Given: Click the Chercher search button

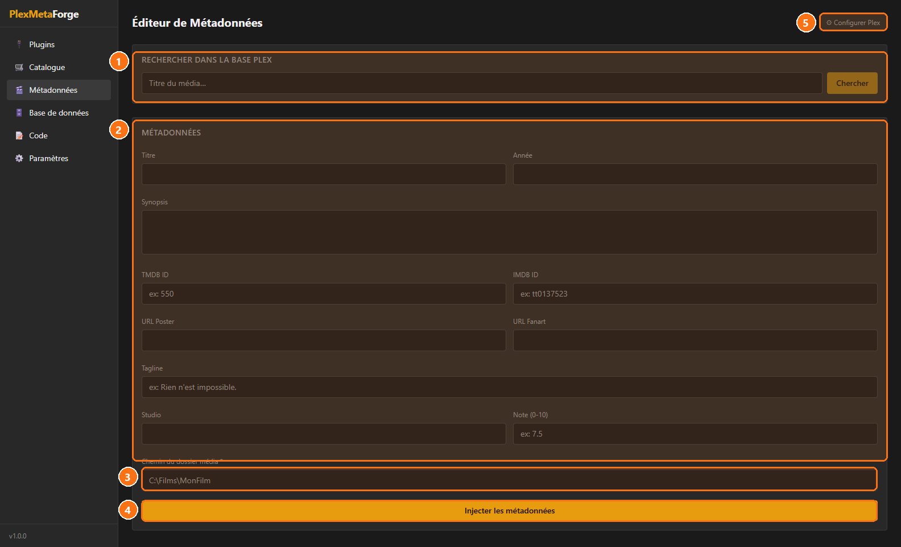Looking at the screenshot, I should [852, 83].
